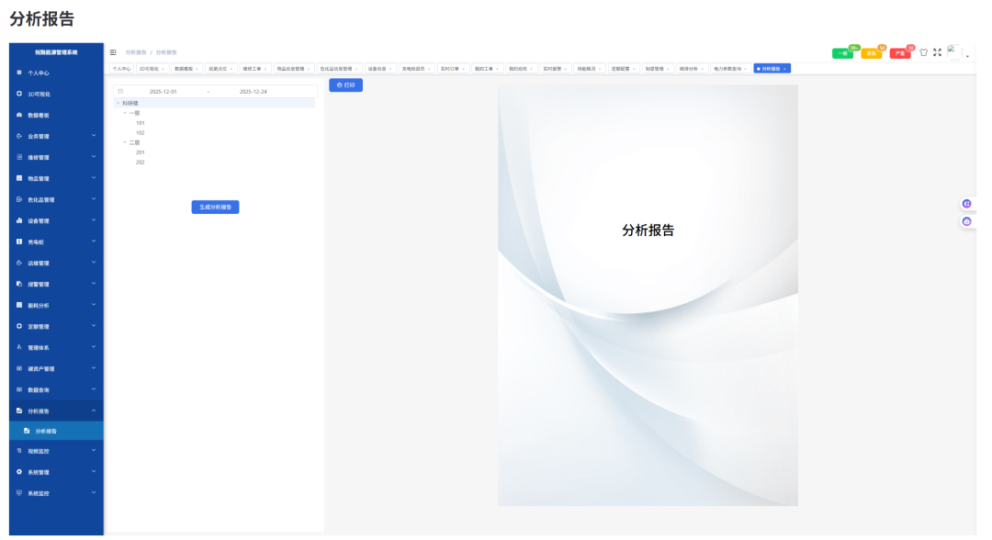
Task: Click the 生成分析报告 button
Action: (x=216, y=208)
